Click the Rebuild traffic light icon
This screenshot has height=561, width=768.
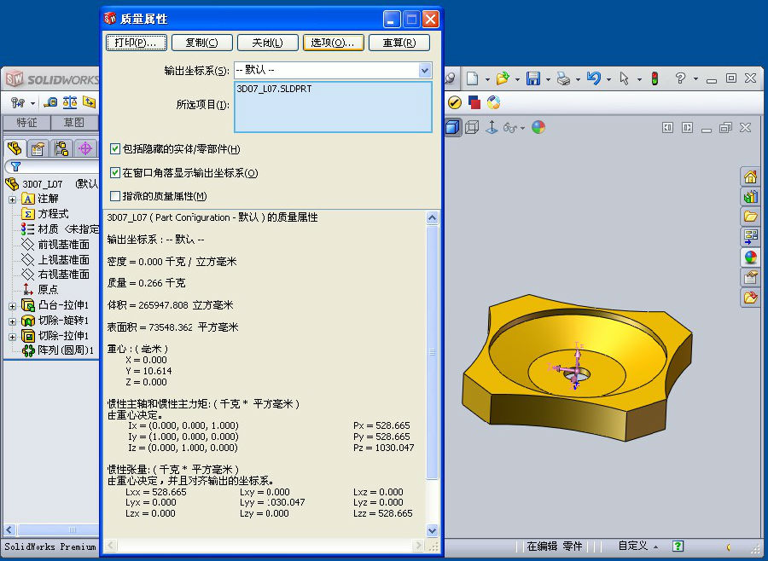(x=655, y=78)
